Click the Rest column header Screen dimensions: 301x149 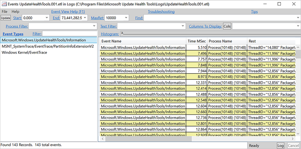click(271, 41)
